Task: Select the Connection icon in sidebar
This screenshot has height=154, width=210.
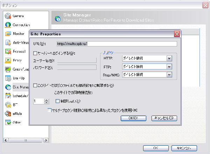Action: [8, 25]
